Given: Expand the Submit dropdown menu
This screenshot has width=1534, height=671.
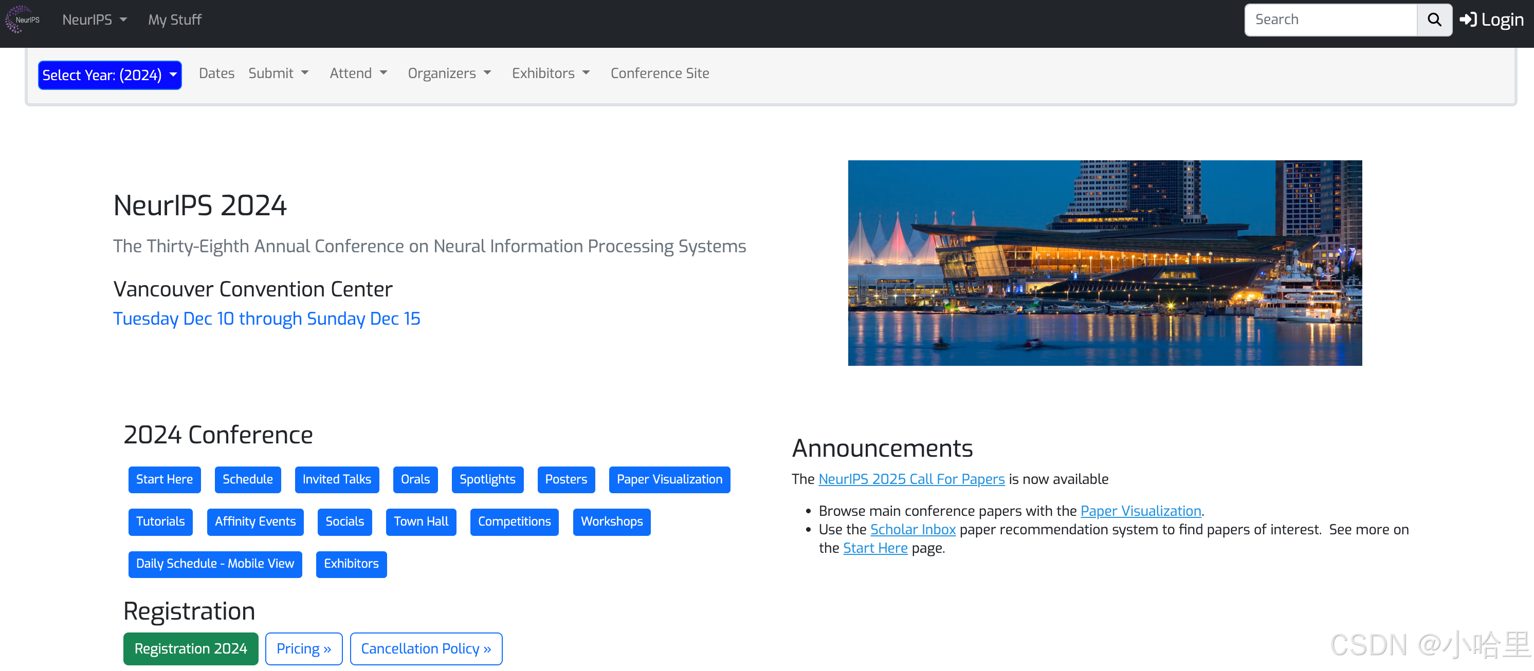Looking at the screenshot, I should (x=278, y=73).
